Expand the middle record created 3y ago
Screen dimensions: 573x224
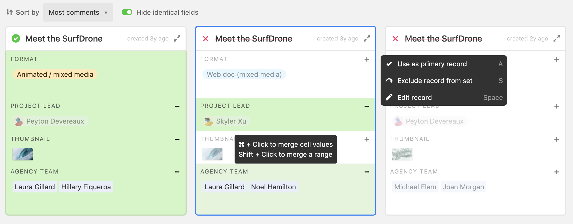(x=367, y=39)
